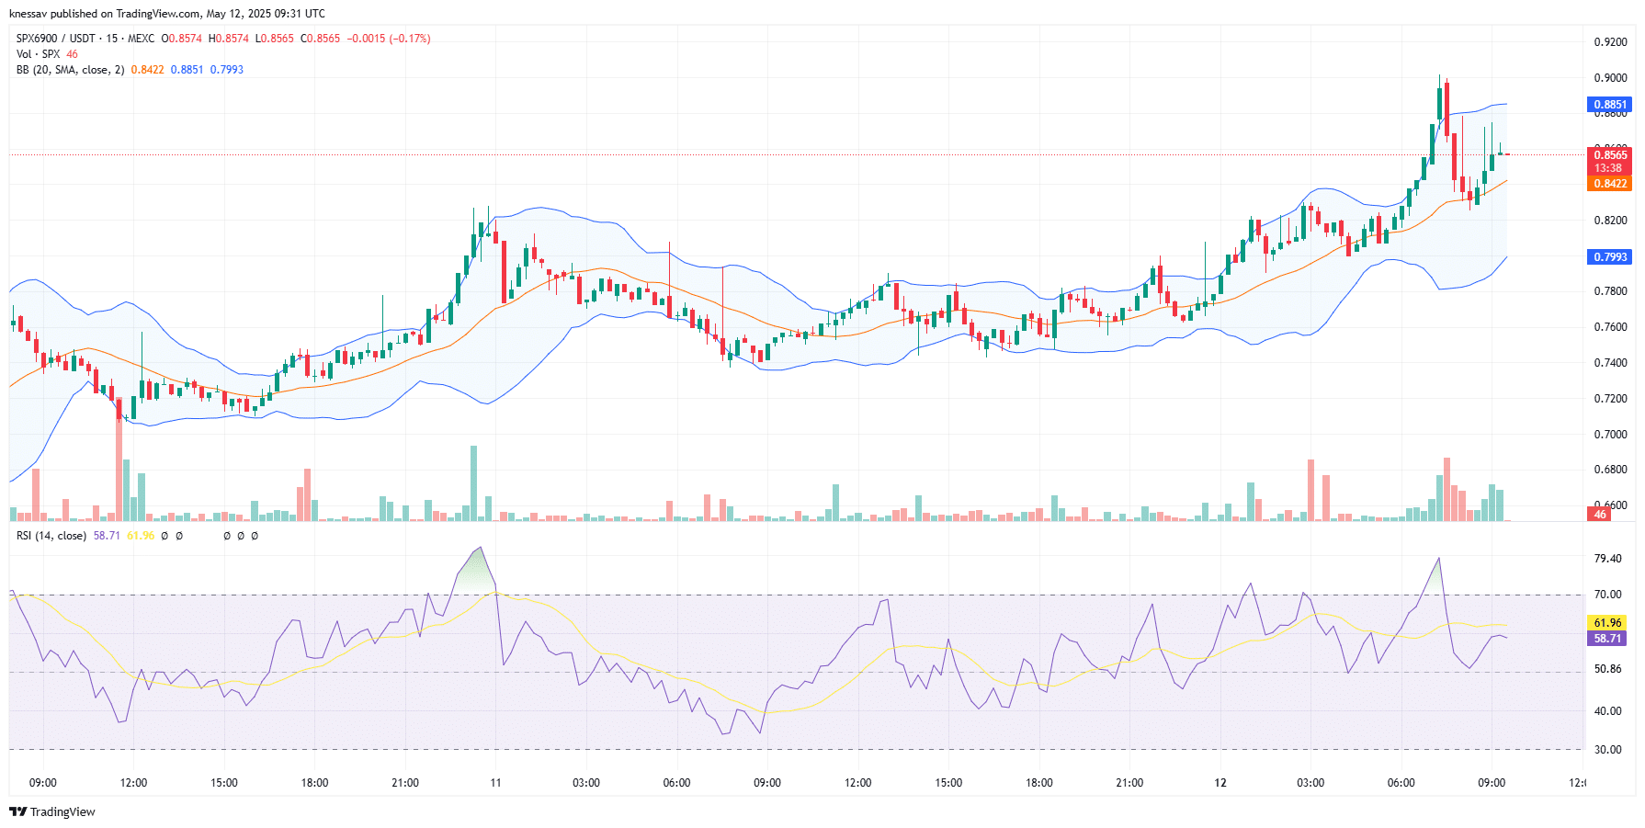1645x828 pixels.
Task: Click the 30.00 RSI scale label
Action: [1607, 750]
